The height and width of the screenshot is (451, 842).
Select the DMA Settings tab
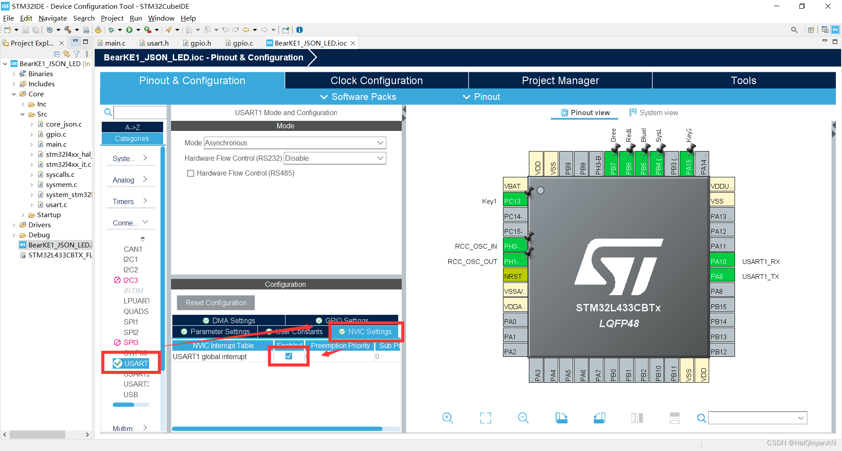[x=228, y=321]
